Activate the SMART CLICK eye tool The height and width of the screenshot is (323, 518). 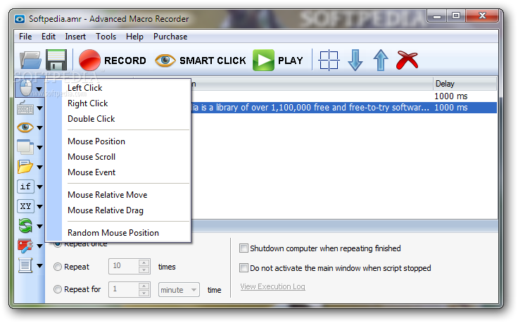pos(201,61)
